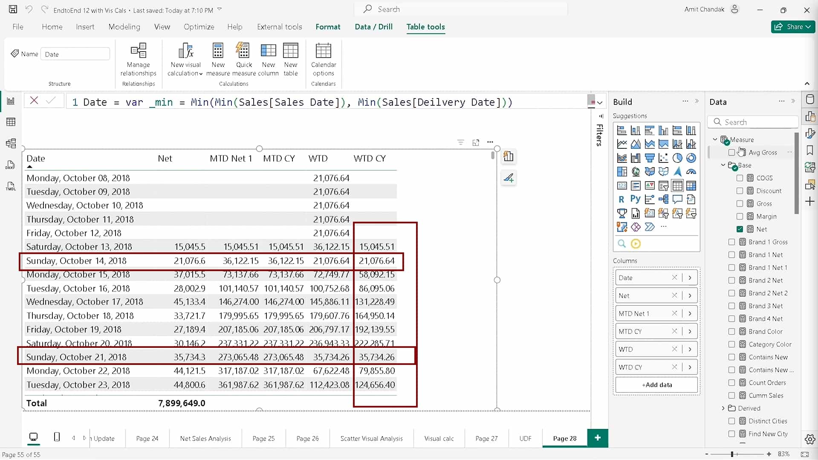Select the Pie chart visual in Build pane
The width and height of the screenshot is (818, 460).
pyautogui.click(x=678, y=158)
